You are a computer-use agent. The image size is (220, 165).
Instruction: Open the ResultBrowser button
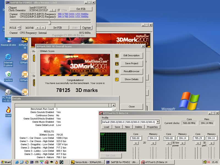(132, 71)
